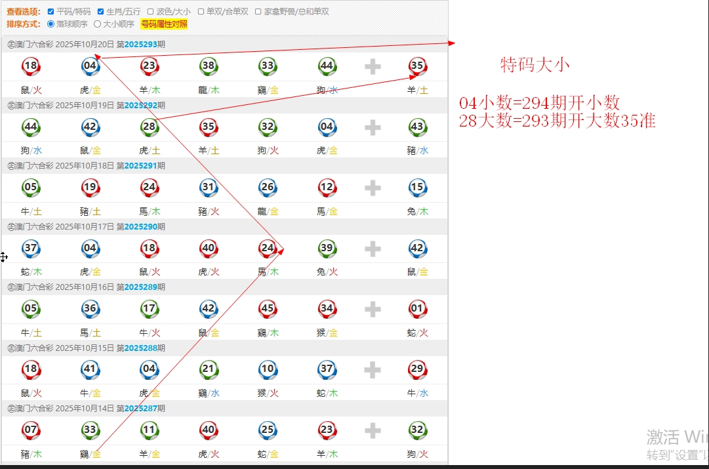This screenshot has height=469, width=709.
Task: Click plus sign in period 2025288 row
Action: [373, 370]
